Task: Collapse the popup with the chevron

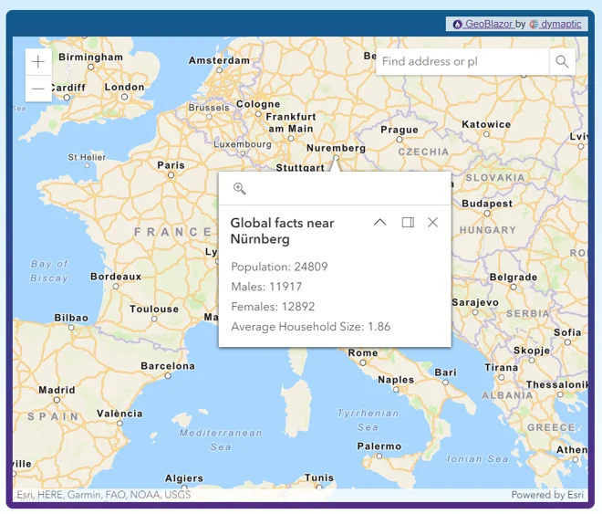Action: [x=380, y=223]
